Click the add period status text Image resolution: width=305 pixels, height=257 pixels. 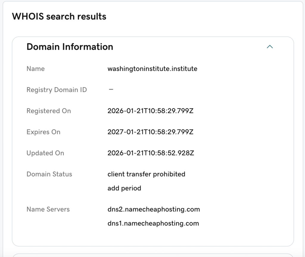click(124, 188)
